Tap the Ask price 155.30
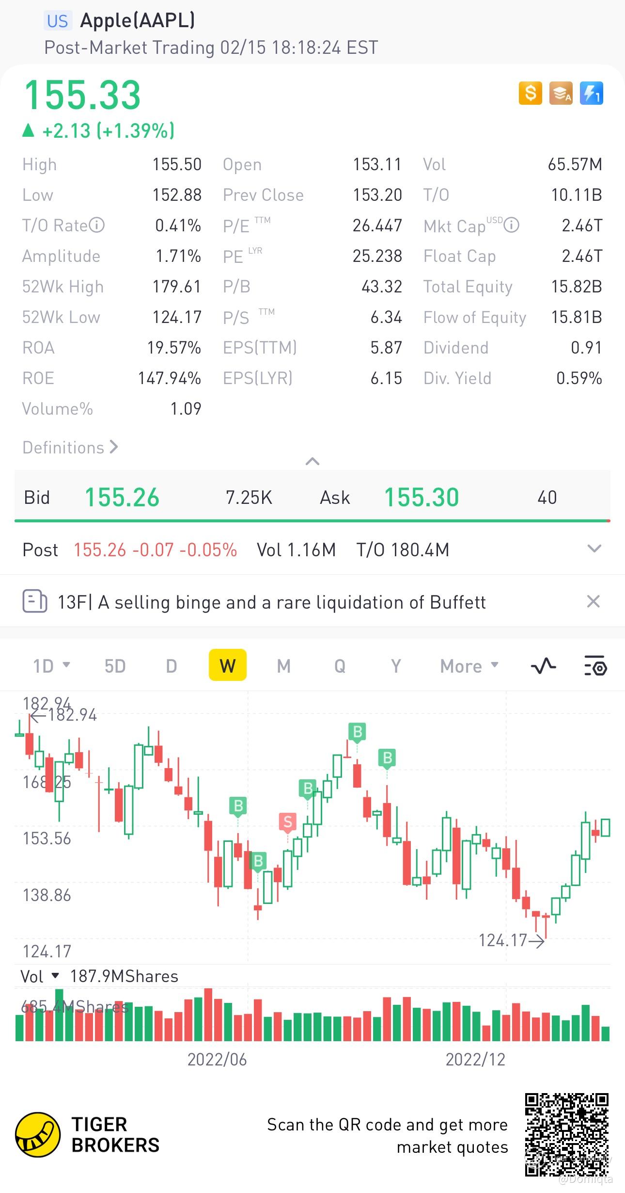625x1193 pixels. coord(422,497)
